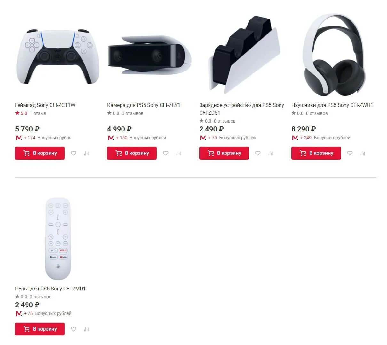Add gamepad for 5 790 ₽ to cart

click(40, 153)
